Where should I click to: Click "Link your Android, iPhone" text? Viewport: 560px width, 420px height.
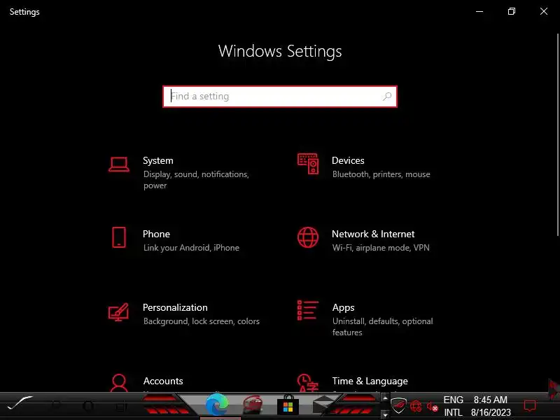click(x=191, y=248)
